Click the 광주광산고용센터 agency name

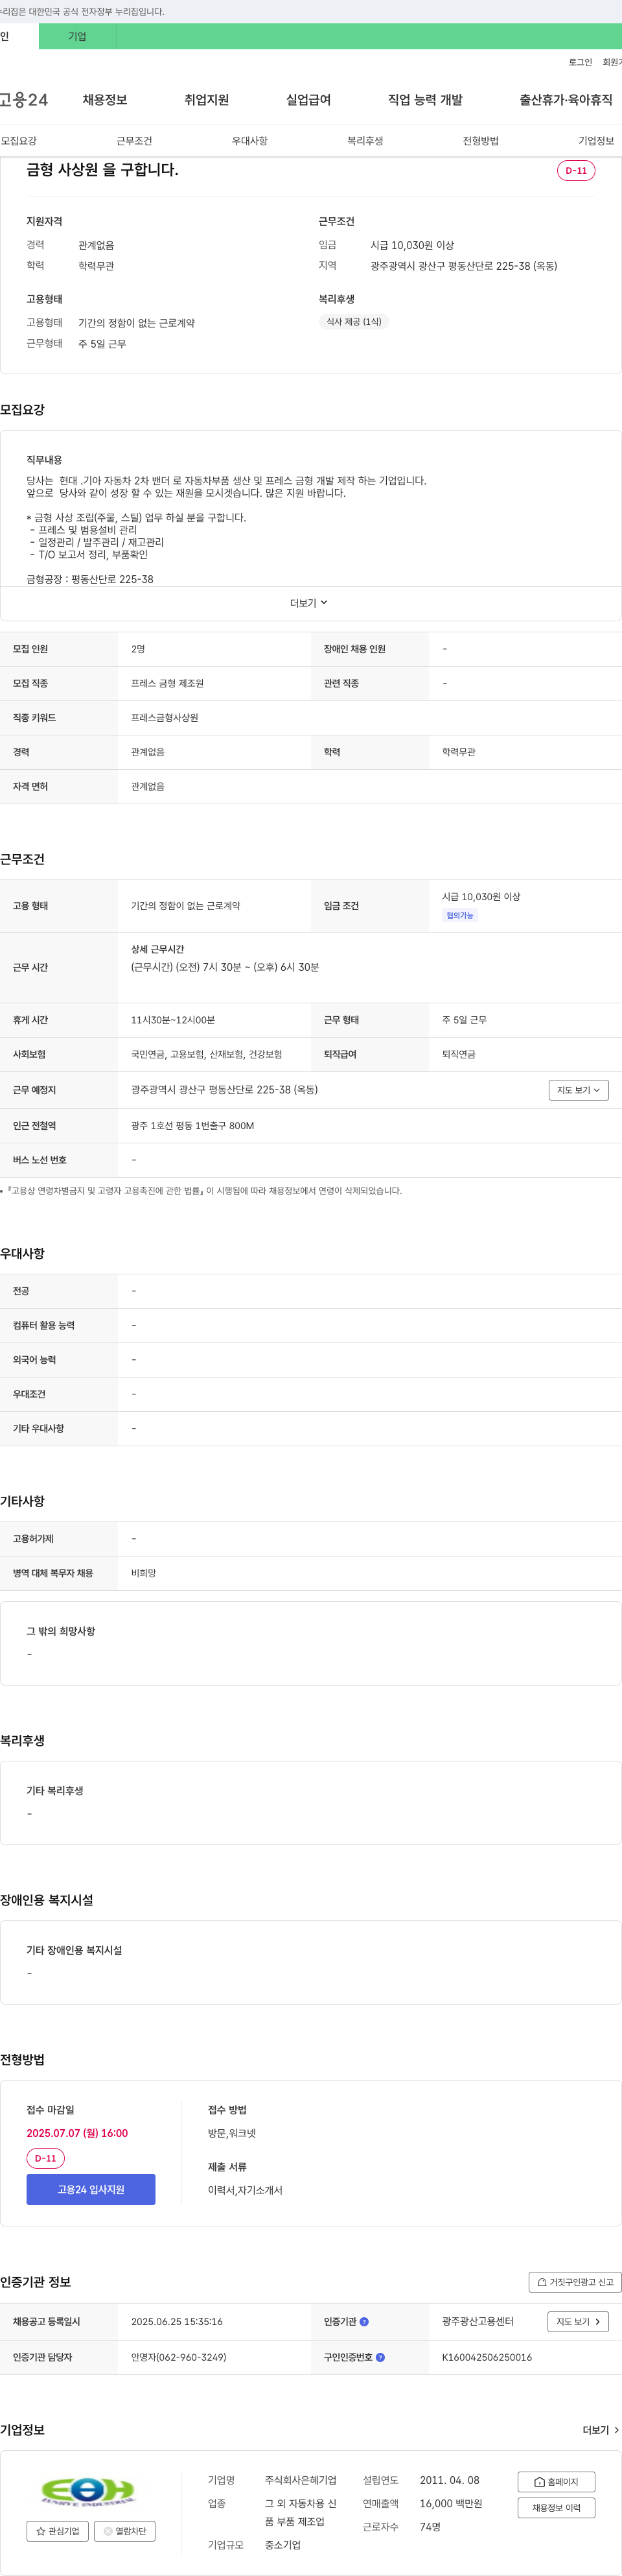[x=478, y=2321]
